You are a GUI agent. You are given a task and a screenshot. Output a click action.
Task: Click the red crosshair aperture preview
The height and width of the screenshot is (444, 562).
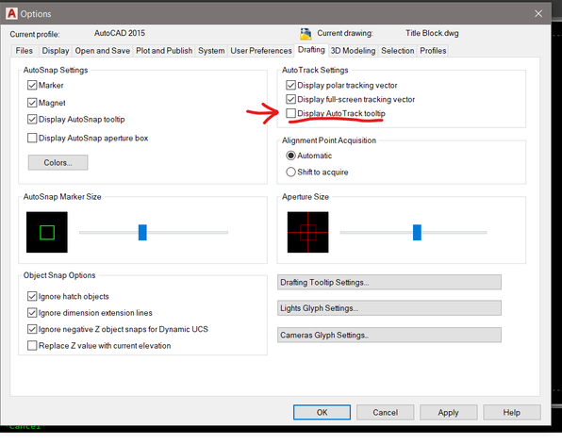pyautogui.click(x=308, y=232)
